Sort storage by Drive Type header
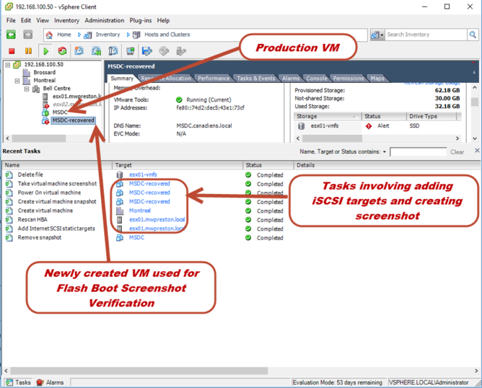 pyautogui.click(x=432, y=116)
